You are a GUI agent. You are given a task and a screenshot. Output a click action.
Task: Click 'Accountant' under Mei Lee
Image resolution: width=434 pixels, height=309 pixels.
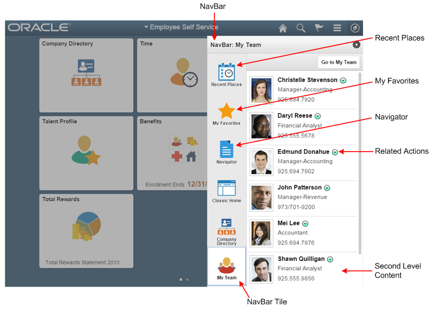(x=293, y=232)
